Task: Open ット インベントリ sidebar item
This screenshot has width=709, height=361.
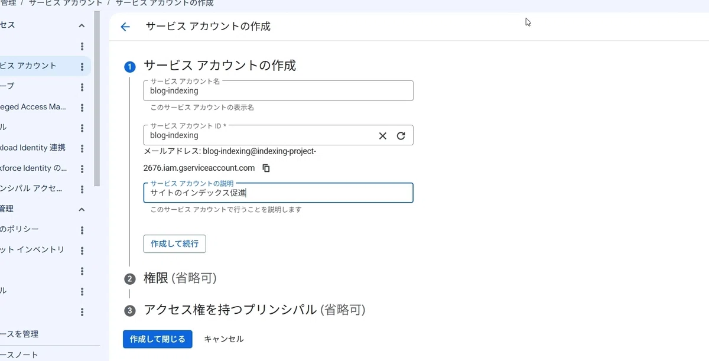Action: (x=32, y=249)
